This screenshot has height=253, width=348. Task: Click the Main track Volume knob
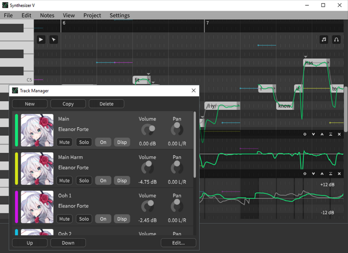pyautogui.click(x=148, y=130)
